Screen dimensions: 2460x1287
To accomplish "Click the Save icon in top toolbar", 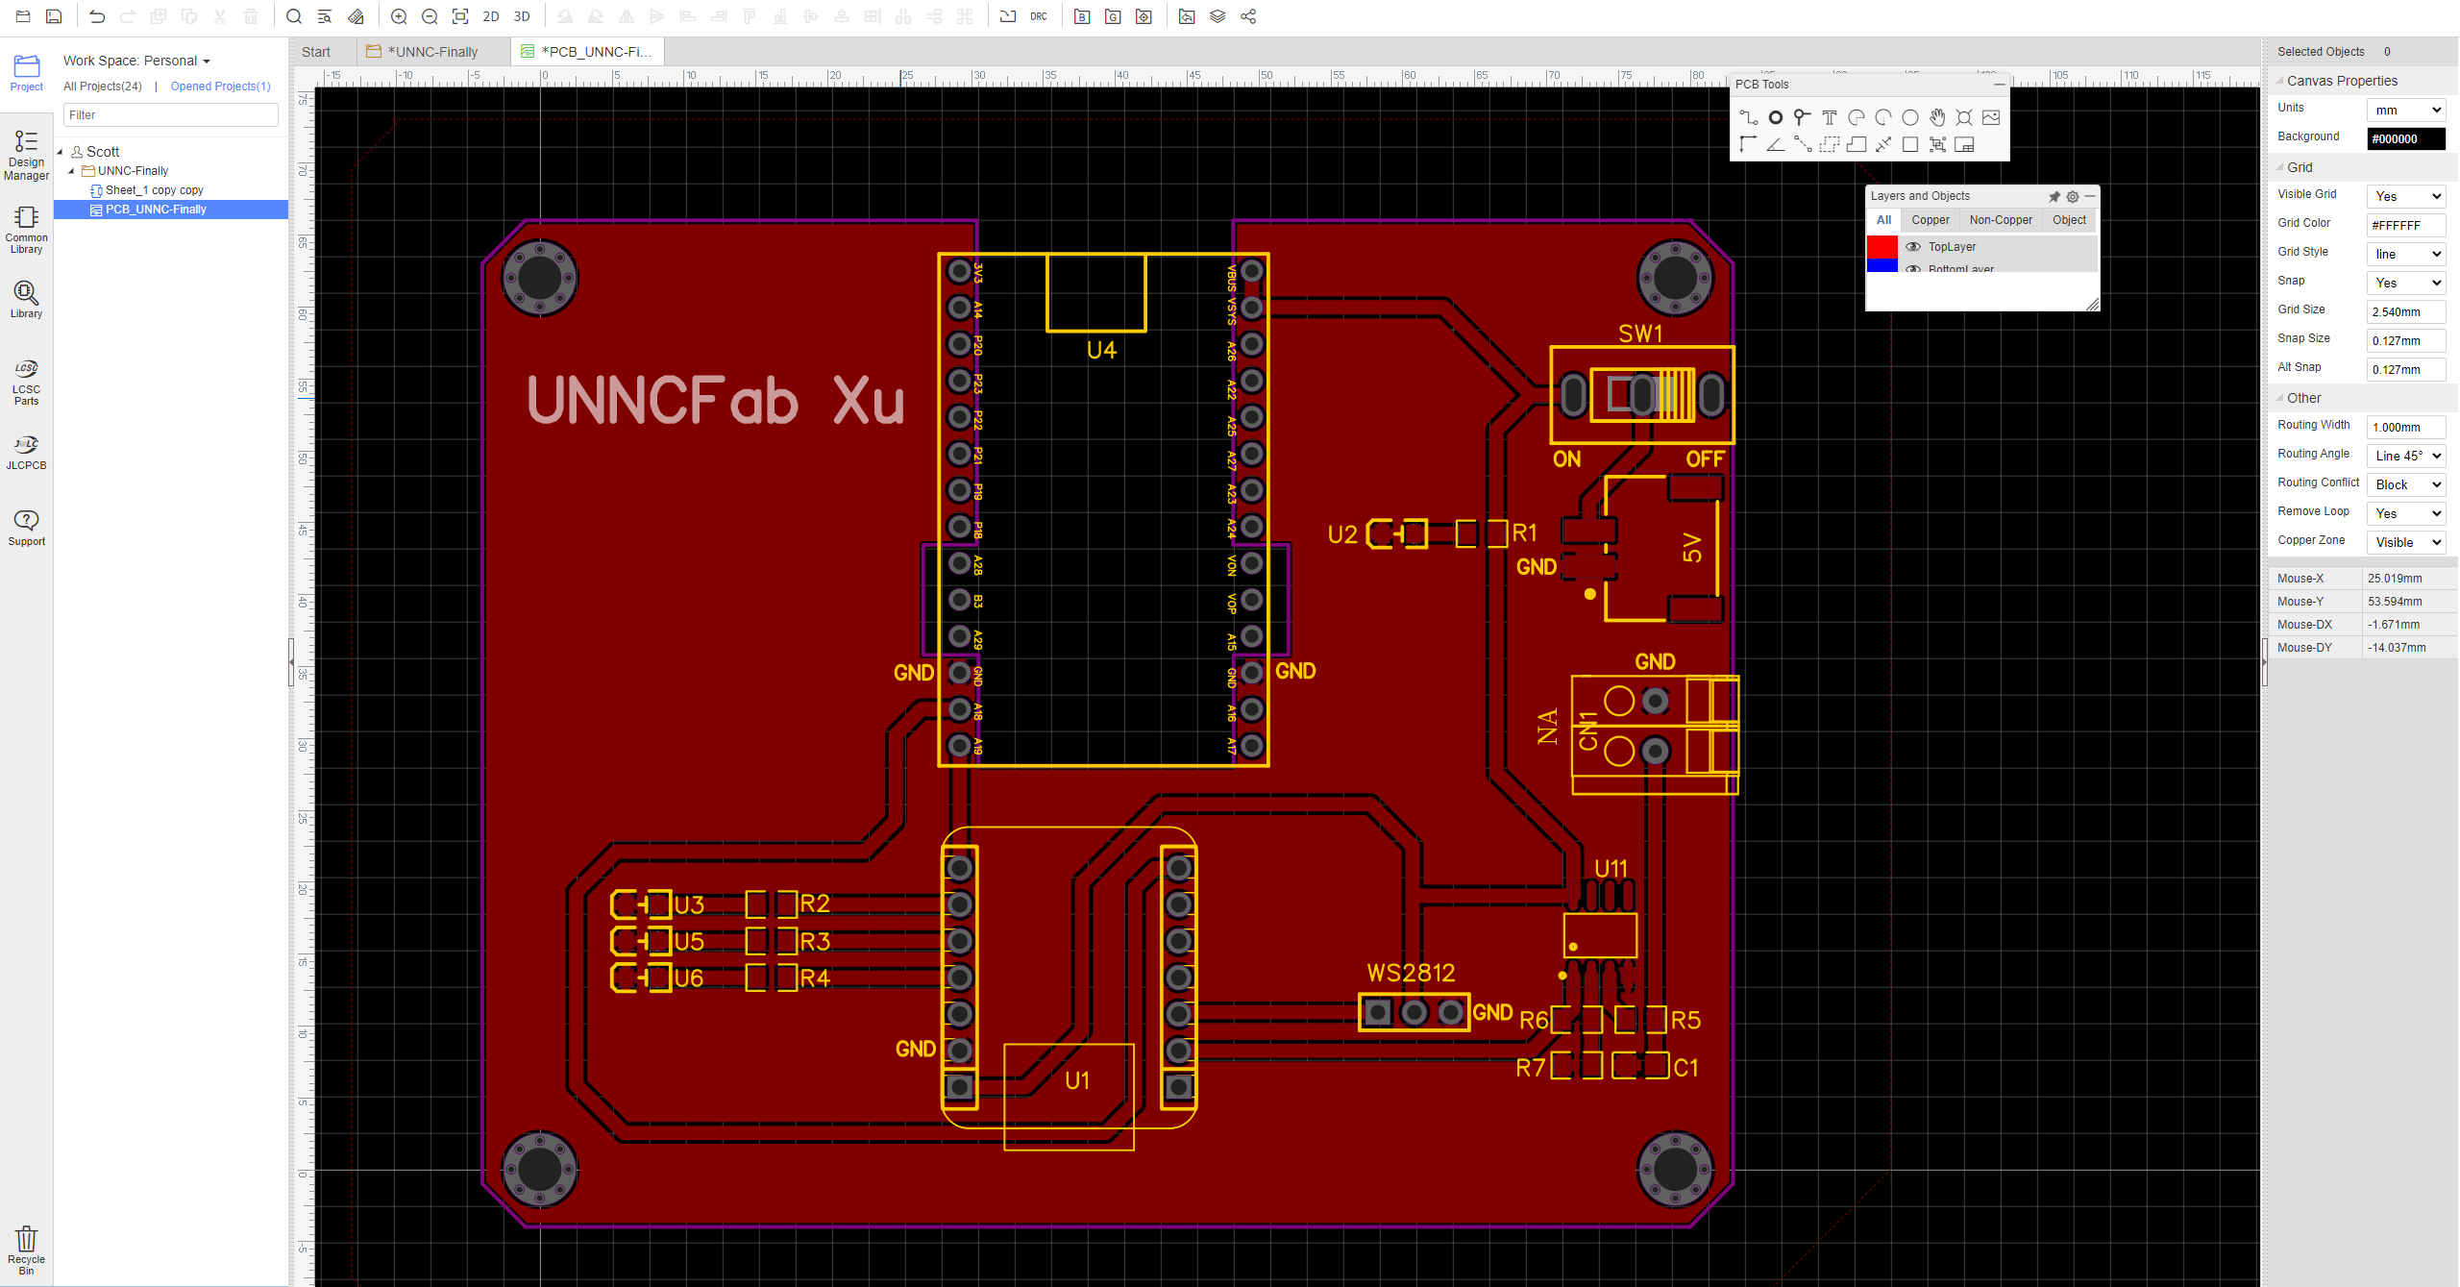I will point(54,16).
